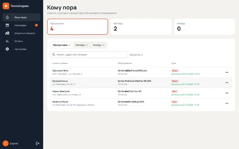
Task: Click the Просрочено summary card showing 4
Action: tap(78, 27)
